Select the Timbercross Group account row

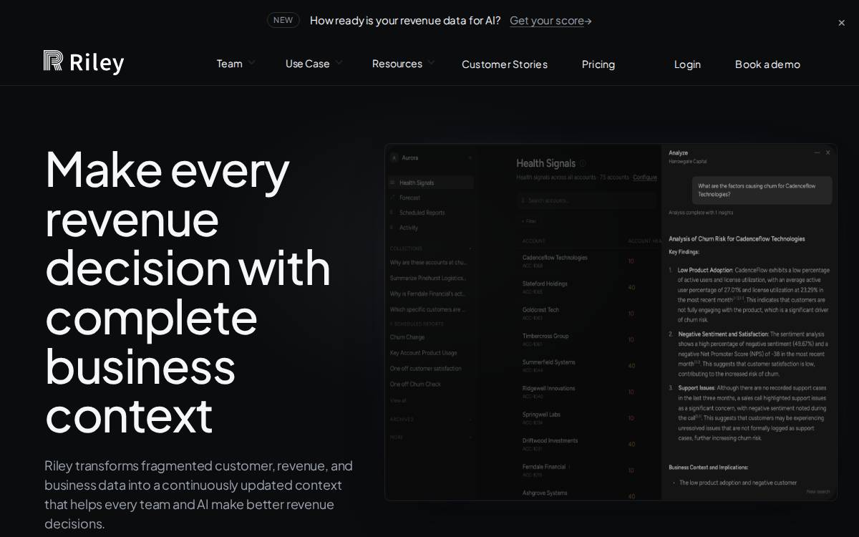(588, 339)
